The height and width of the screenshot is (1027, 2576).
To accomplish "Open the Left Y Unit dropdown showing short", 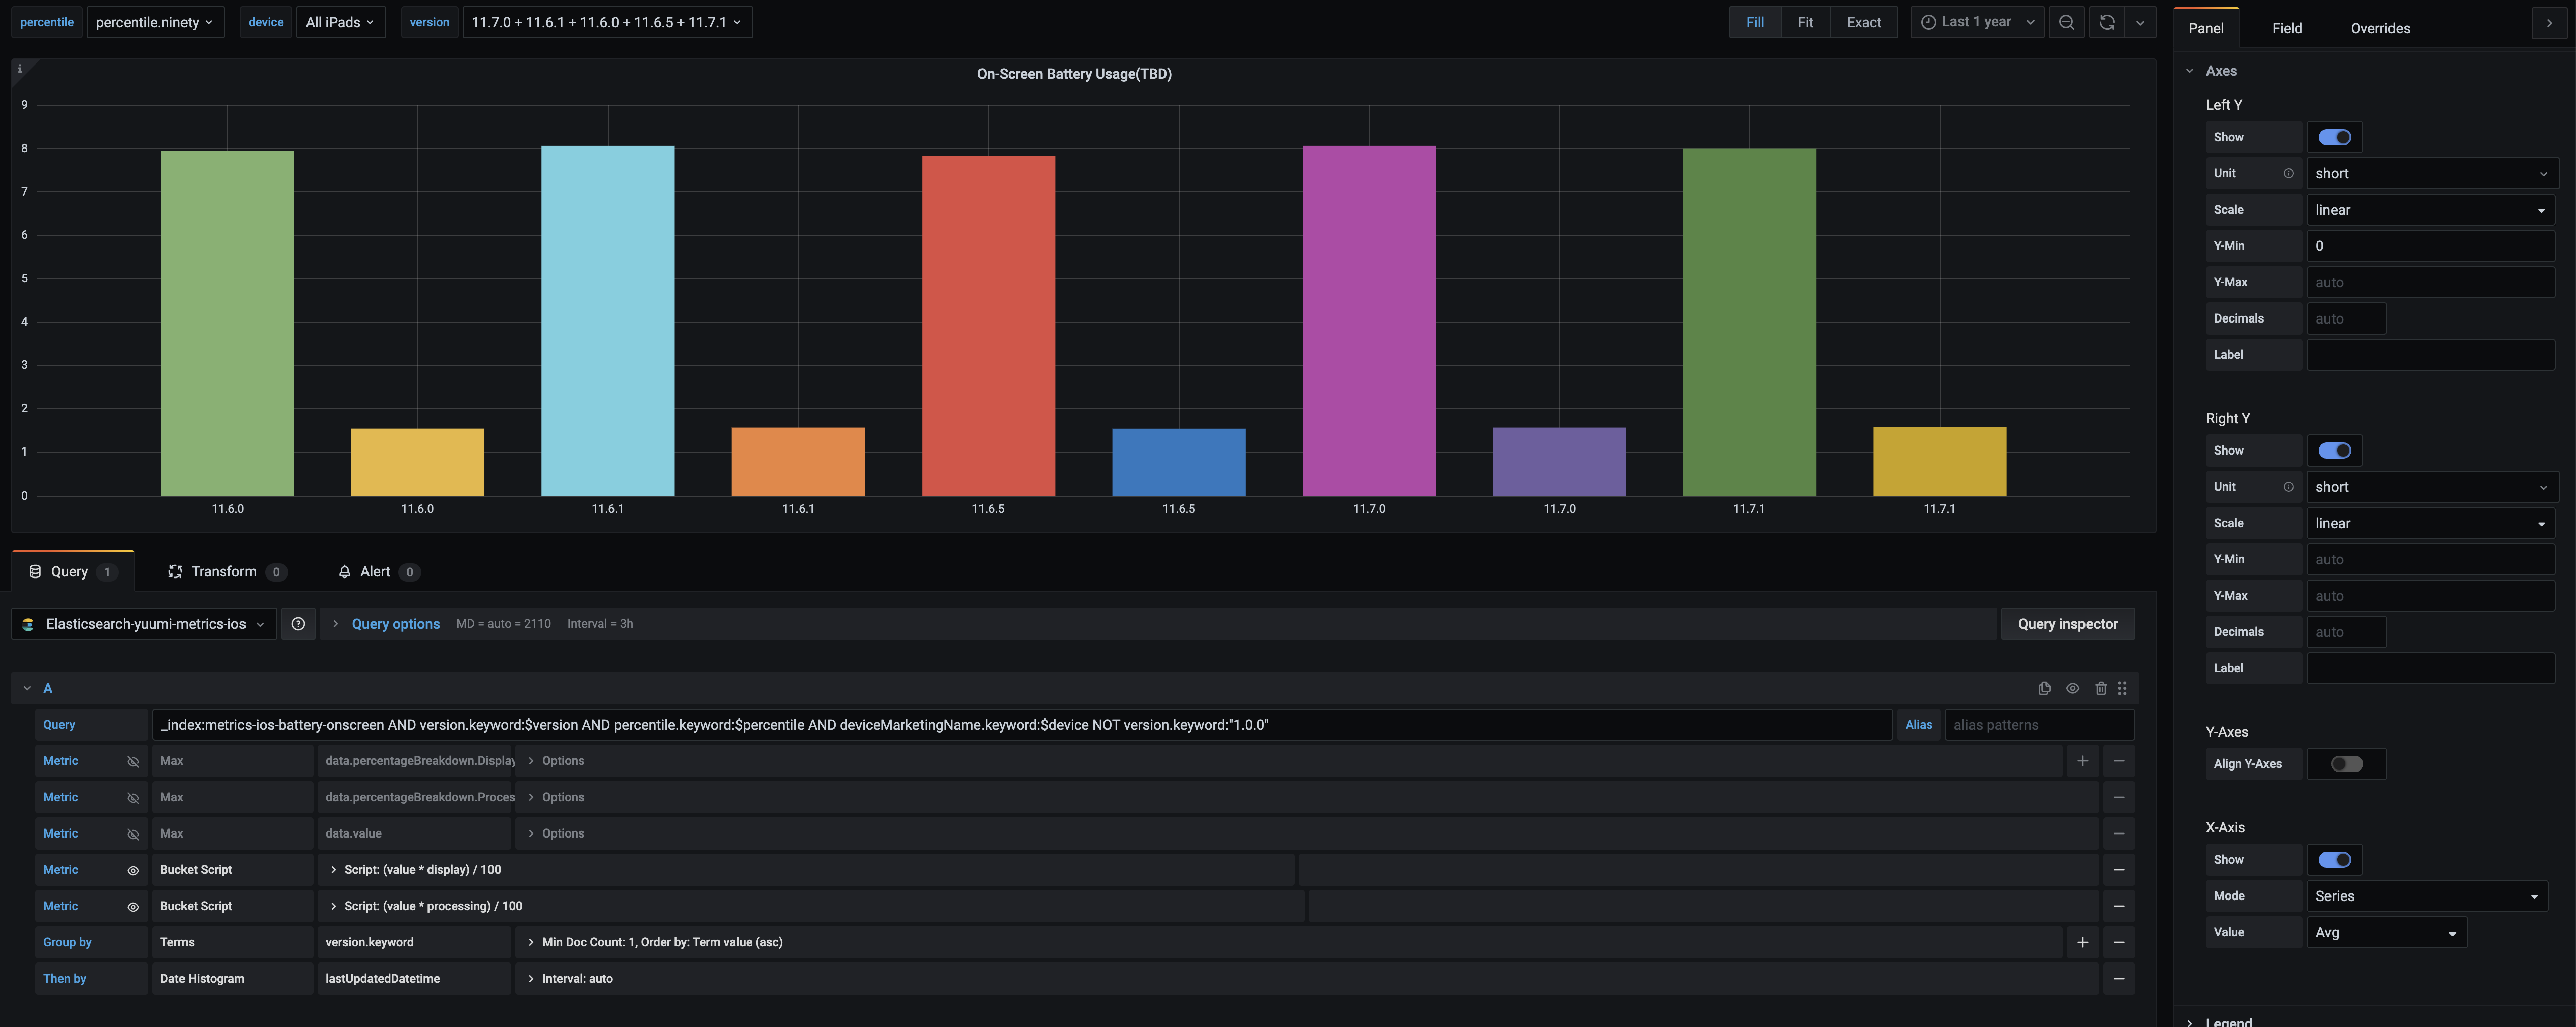I will coord(2431,173).
